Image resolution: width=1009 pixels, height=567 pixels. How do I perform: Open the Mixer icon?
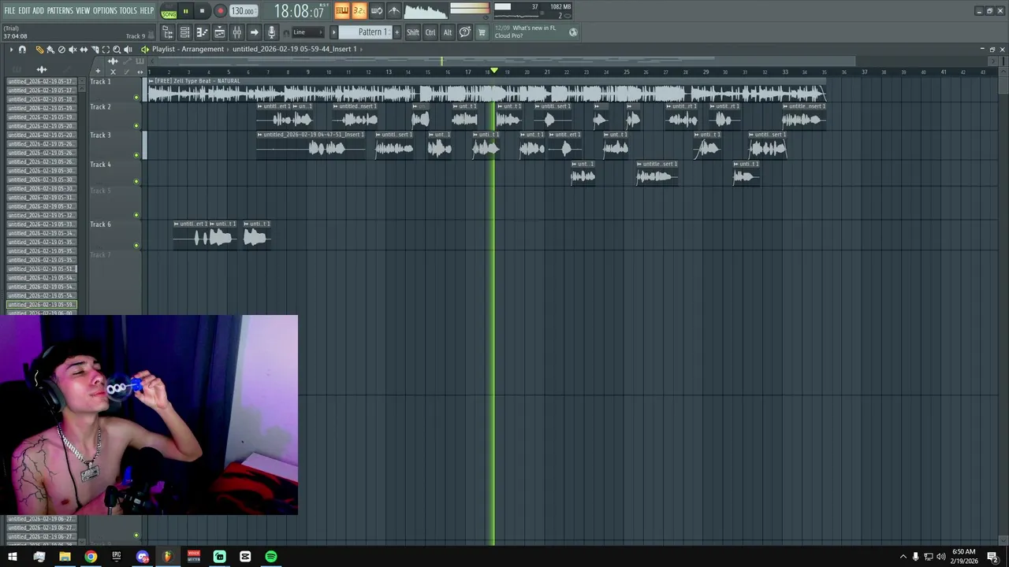(236, 32)
